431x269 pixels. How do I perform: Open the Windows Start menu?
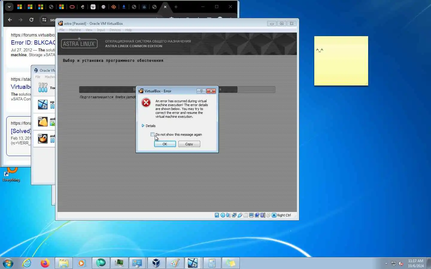[x=8, y=263]
